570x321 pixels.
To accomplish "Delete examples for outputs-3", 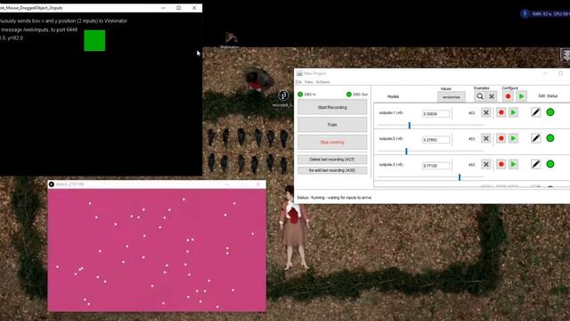I will coord(486,164).
